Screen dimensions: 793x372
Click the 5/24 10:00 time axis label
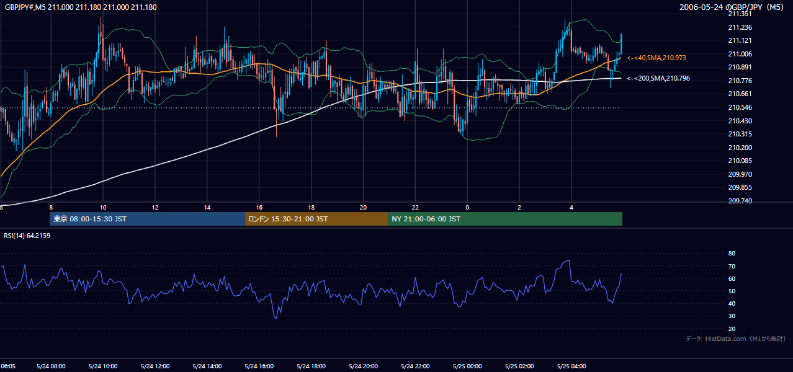tap(103, 366)
